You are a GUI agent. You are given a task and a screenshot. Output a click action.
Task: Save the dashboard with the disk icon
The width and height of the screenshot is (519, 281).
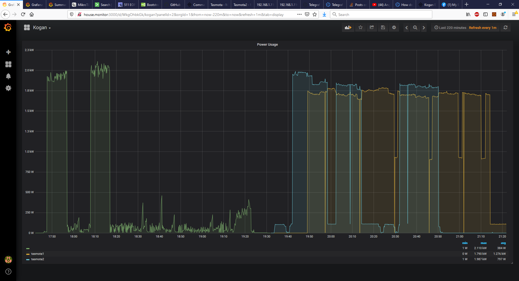click(383, 27)
